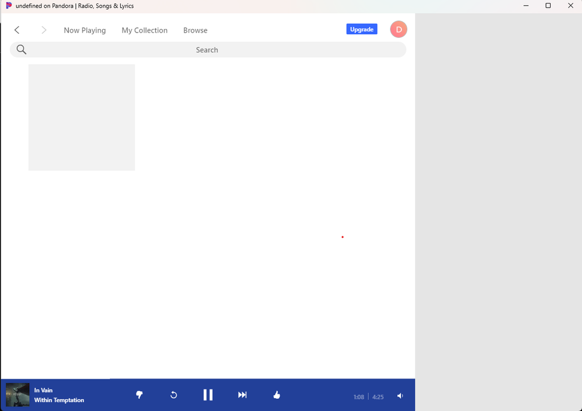Give the song a thumbs up
The image size is (582, 411).
[x=277, y=395]
